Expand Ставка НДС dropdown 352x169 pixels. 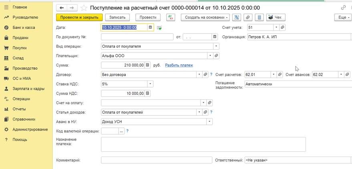[151, 84]
